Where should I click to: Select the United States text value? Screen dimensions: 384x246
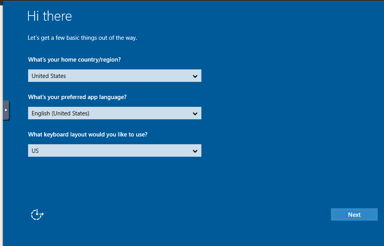49,76
